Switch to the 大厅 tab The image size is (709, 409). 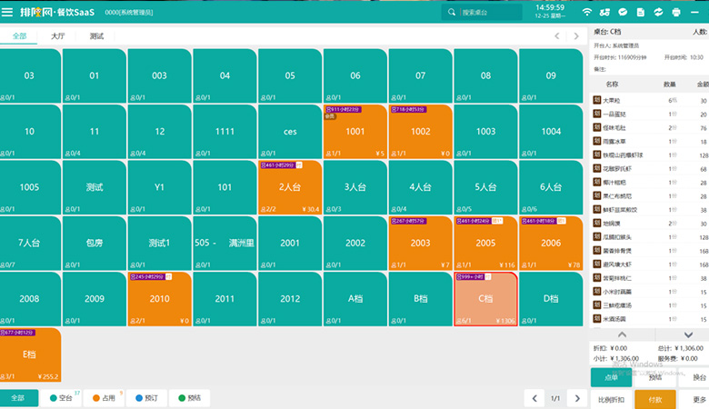coord(58,36)
